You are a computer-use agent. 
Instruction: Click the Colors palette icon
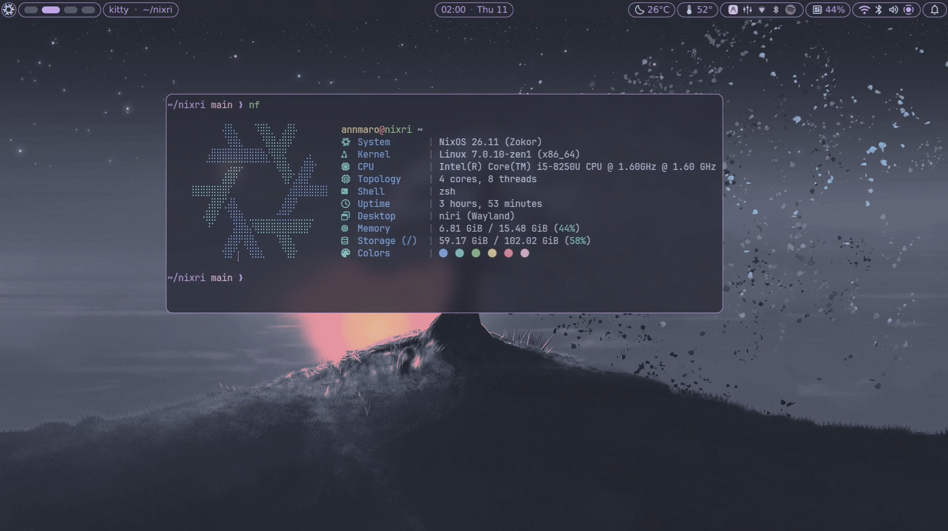tap(346, 253)
